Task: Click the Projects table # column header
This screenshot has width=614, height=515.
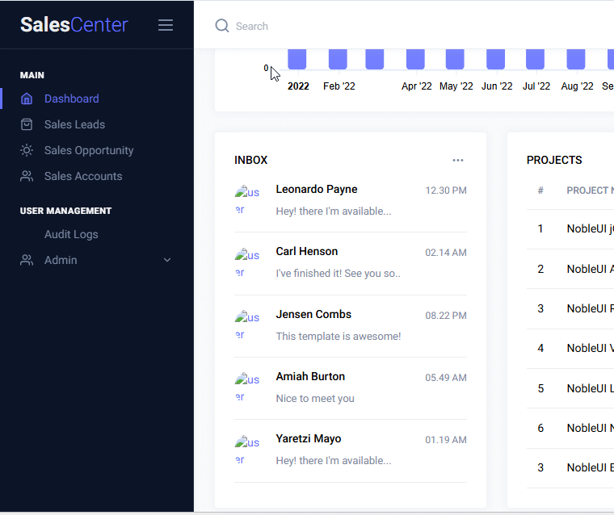Action: [540, 191]
